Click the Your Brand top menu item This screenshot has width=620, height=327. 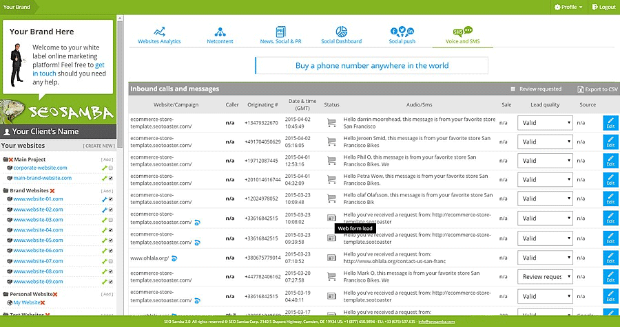point(17,7)
